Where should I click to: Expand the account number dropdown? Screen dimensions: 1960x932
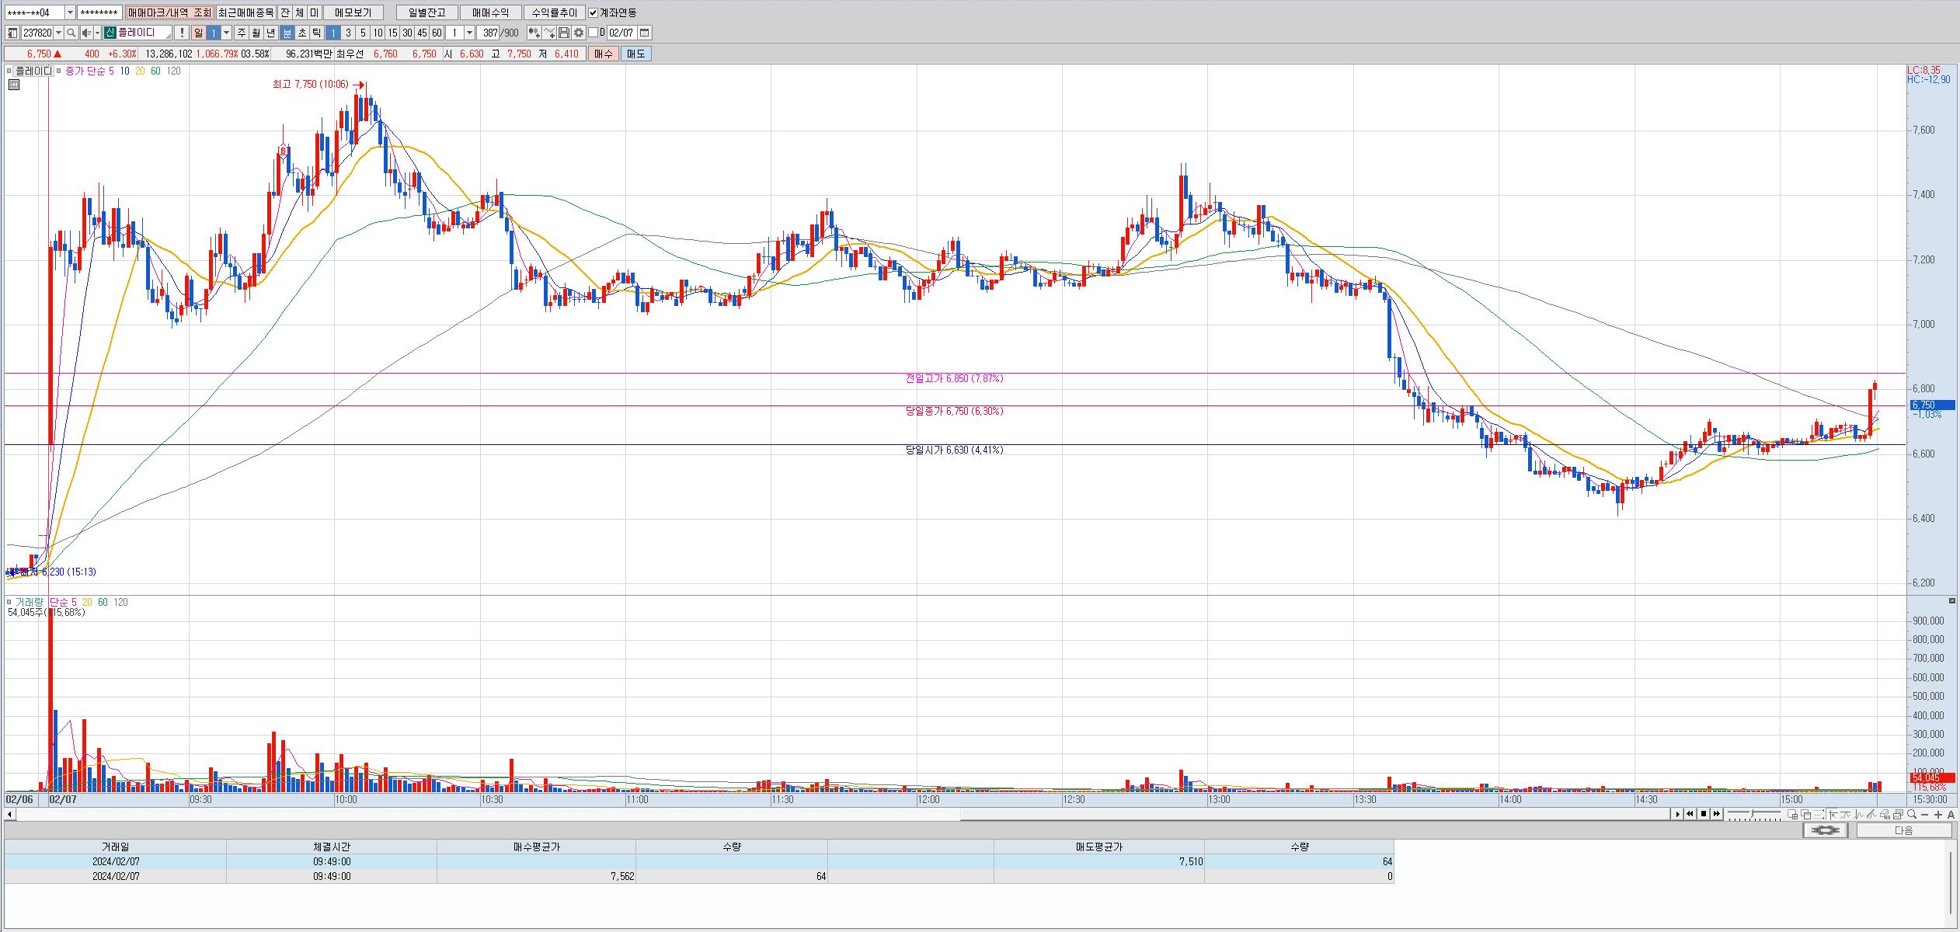click(x=70, y=12)
